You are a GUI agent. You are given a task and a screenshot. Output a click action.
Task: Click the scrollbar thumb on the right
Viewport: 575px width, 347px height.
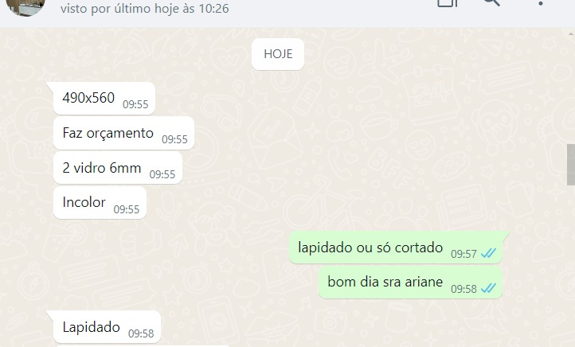click(571, 165)
